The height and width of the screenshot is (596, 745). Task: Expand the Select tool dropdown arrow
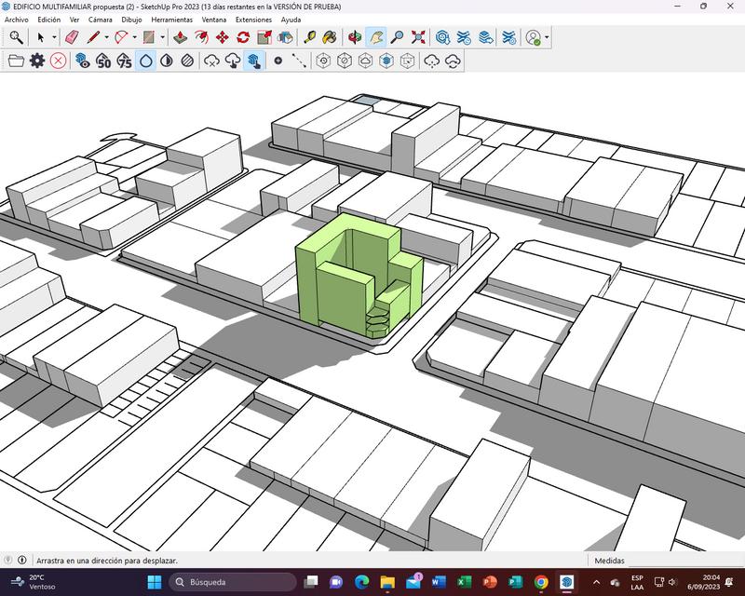click(x=54, y=38)
